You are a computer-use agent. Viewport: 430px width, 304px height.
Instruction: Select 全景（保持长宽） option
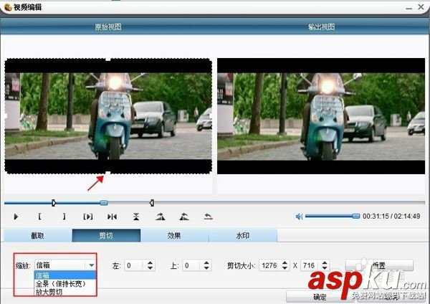coord(65,284)
